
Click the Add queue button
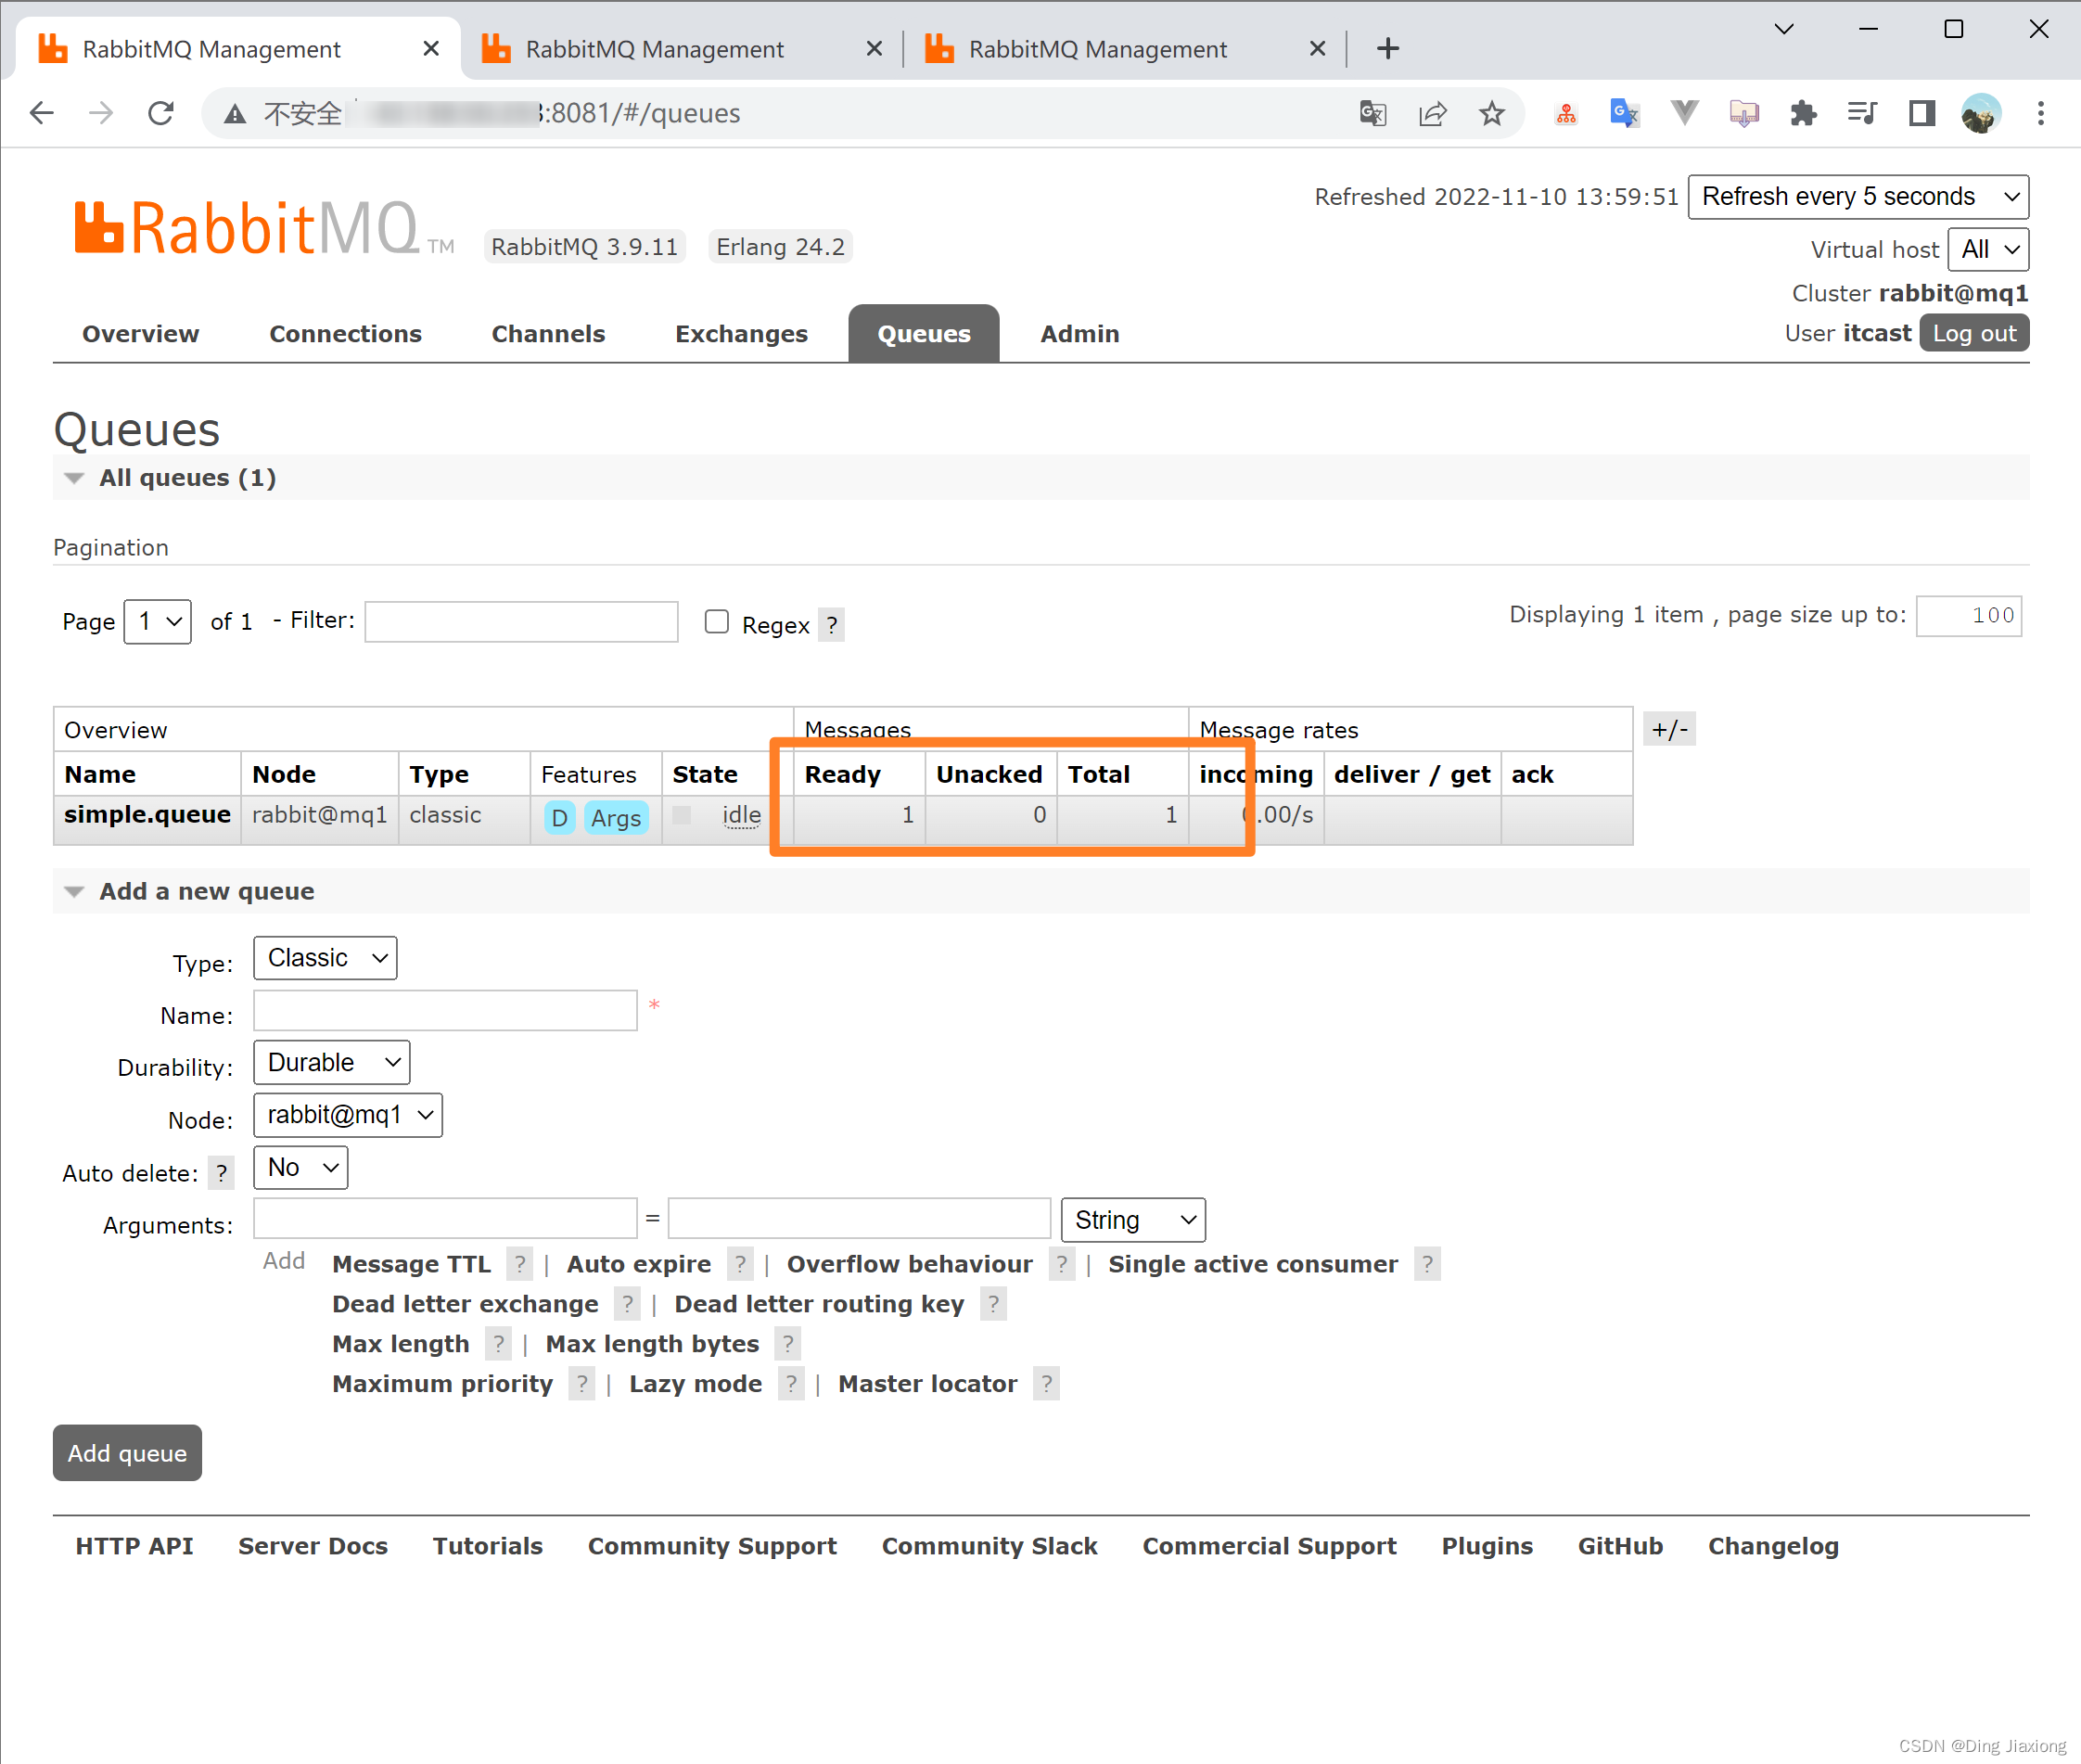click(127, 1453)
